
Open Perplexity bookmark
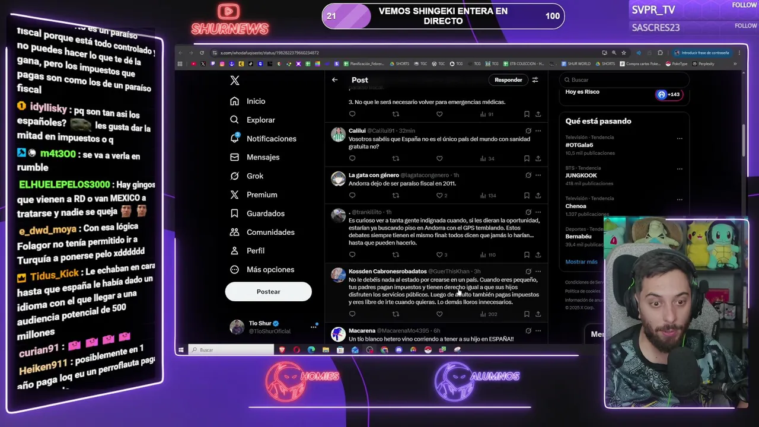coord(703,63)
